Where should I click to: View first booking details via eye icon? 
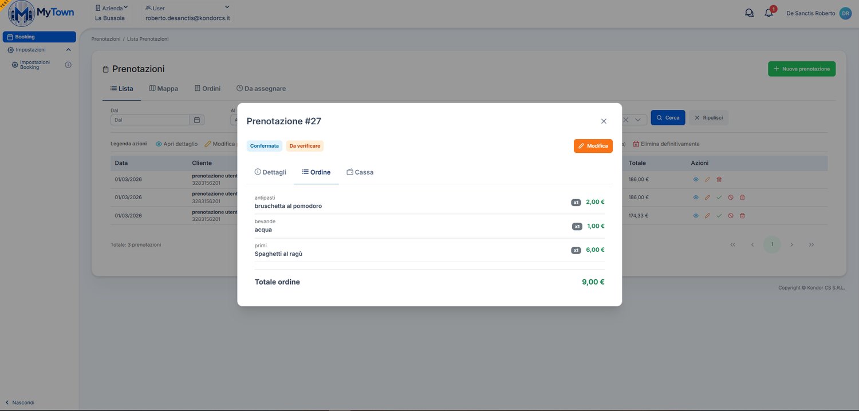pos(696,180)
